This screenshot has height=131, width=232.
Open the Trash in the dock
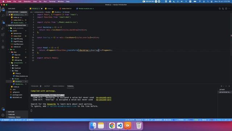[138, 126]
